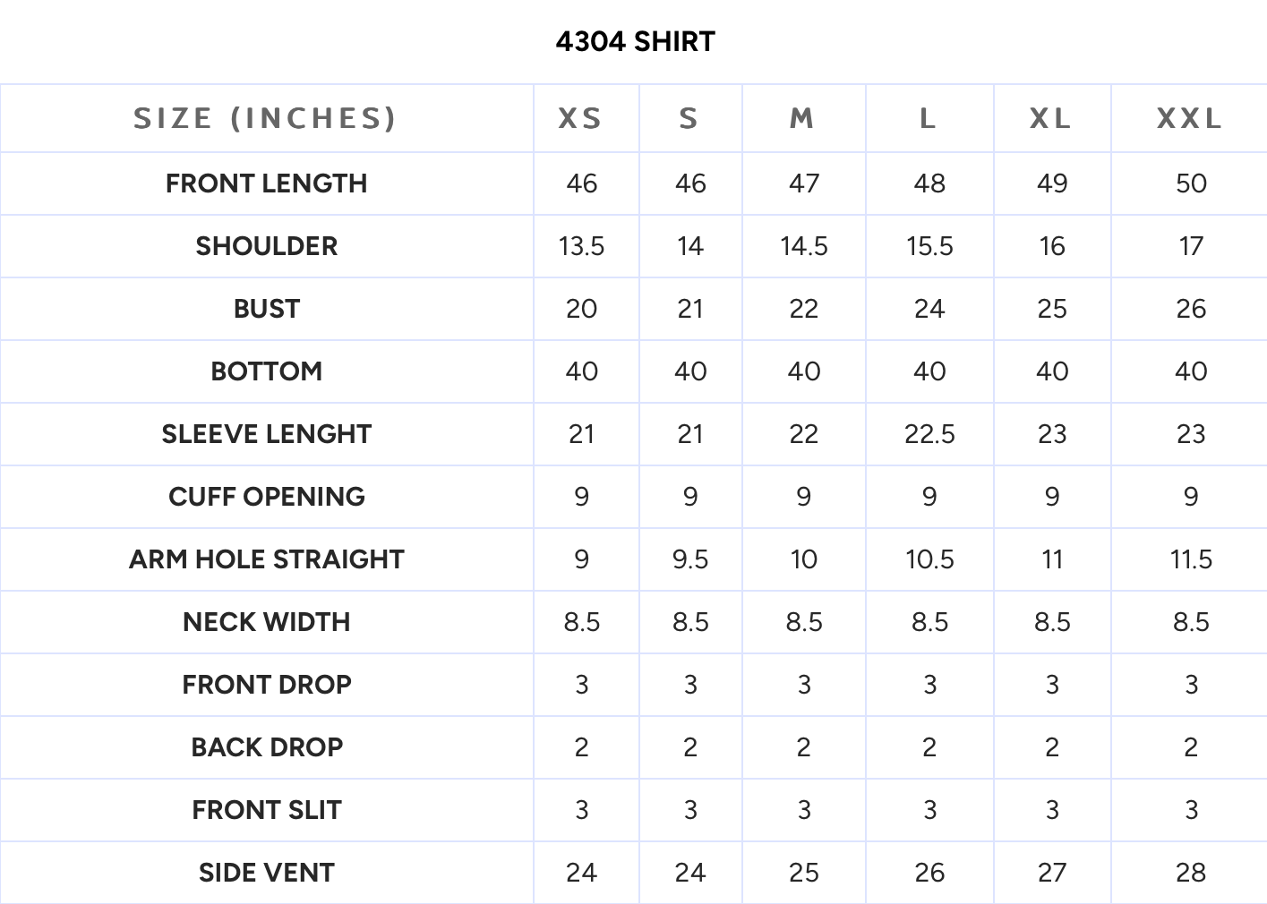Select the SIDE VENT row label
Screen dimensions: 1267x904
coord(266,873)
